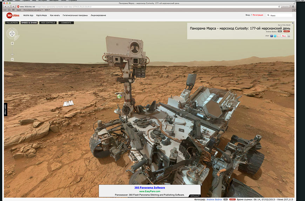Click the Pinterest Pin it button
The width and height of the screenshot is (305, 201).
pyautogui.click(x=284, y=36)
